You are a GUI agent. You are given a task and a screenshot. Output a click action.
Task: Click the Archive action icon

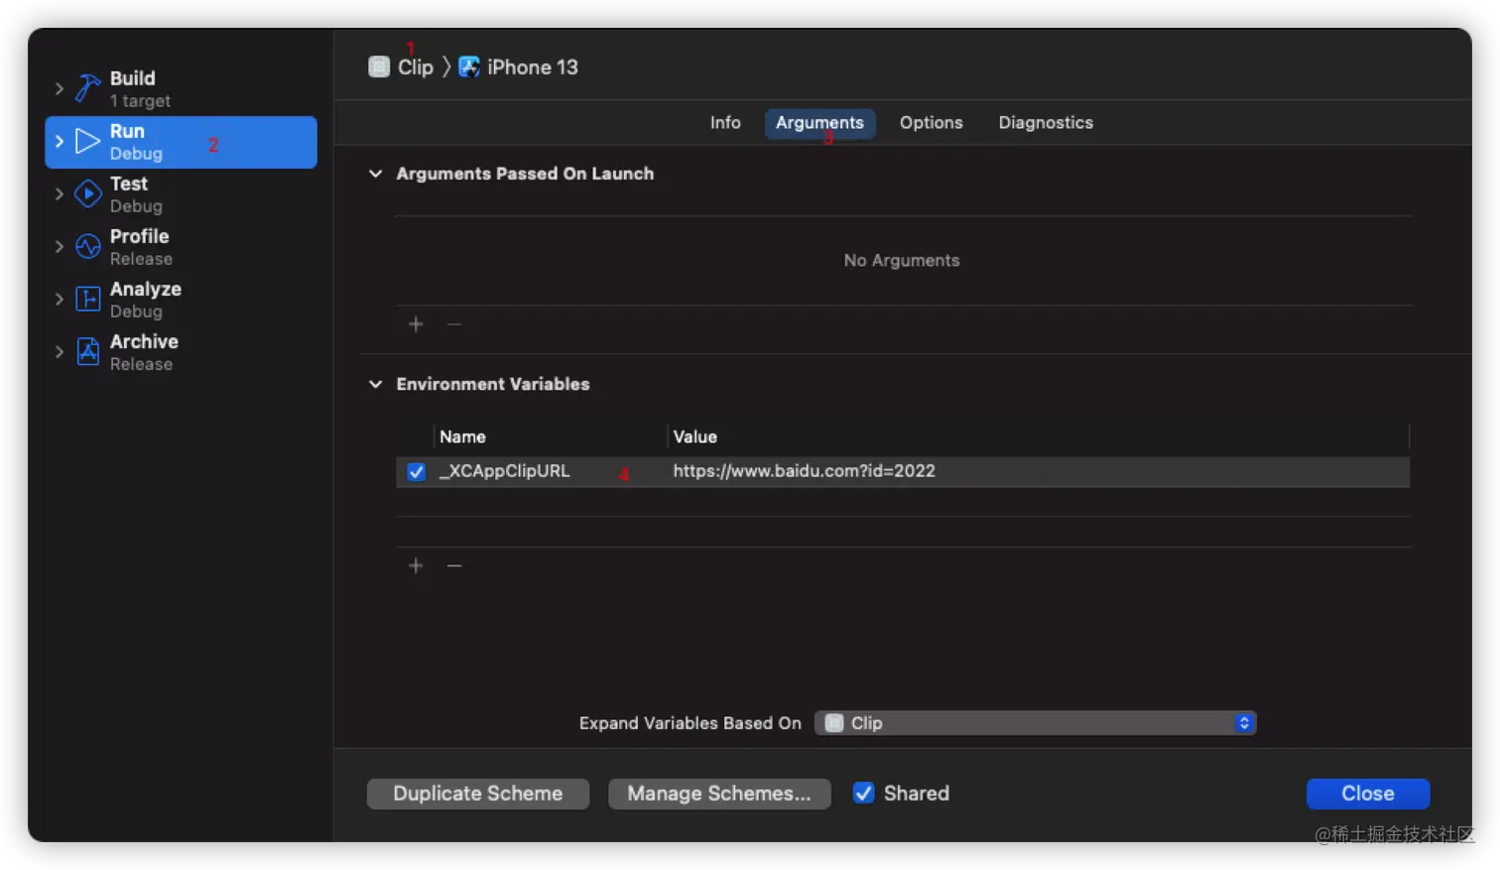tap(88, 351)
